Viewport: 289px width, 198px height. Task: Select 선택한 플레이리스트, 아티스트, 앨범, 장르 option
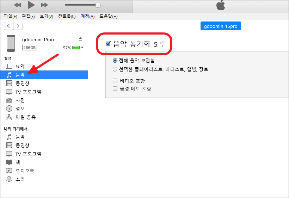pos(115,69)
